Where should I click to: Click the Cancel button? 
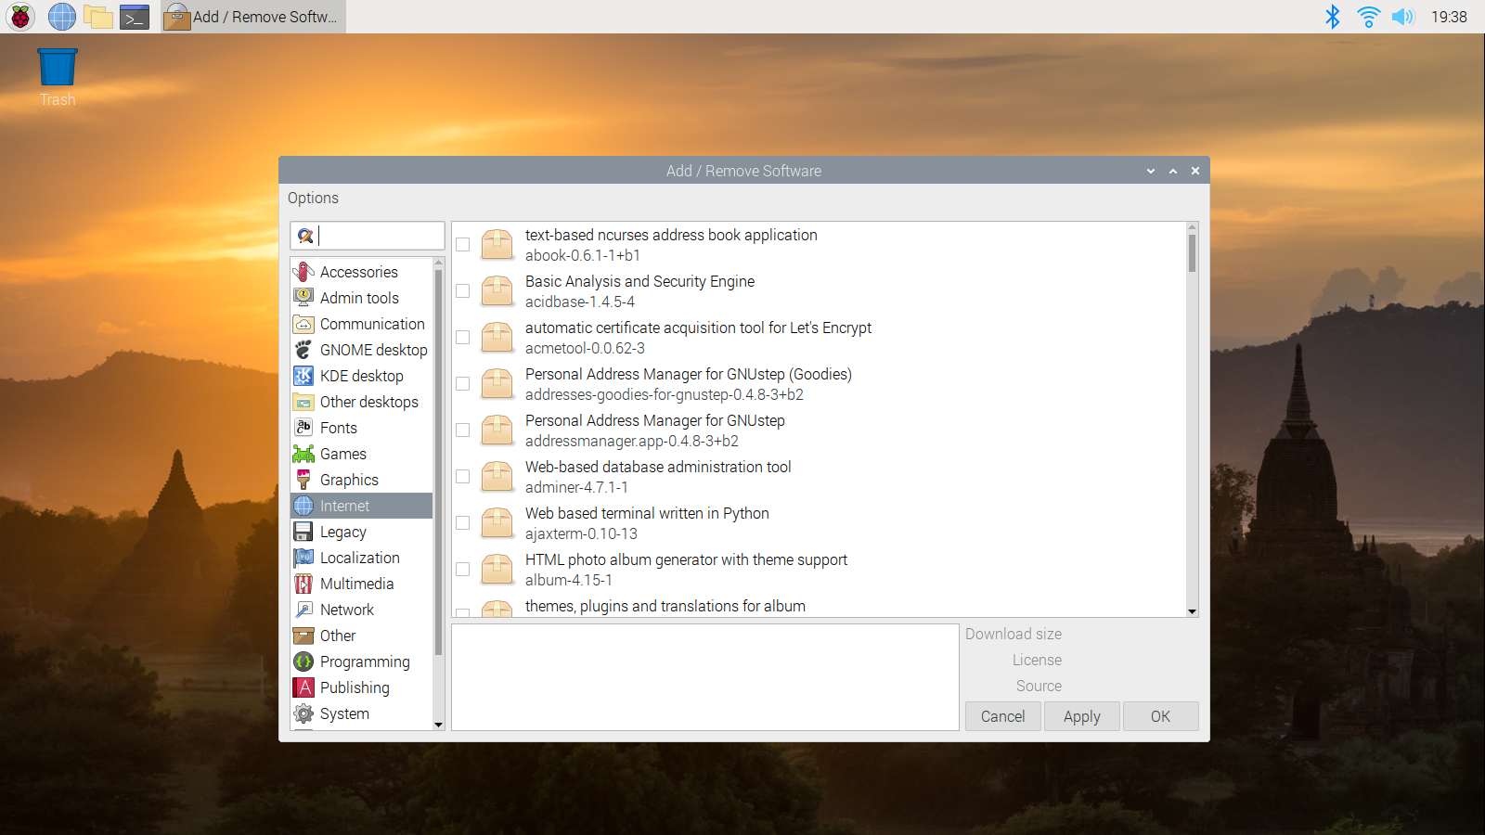pos(1002,716)
